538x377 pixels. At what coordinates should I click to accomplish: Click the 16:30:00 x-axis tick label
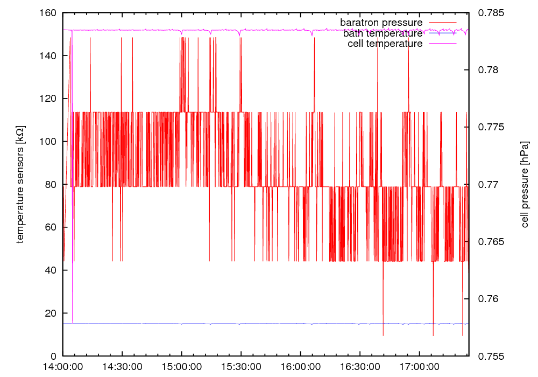pos(359,367)
